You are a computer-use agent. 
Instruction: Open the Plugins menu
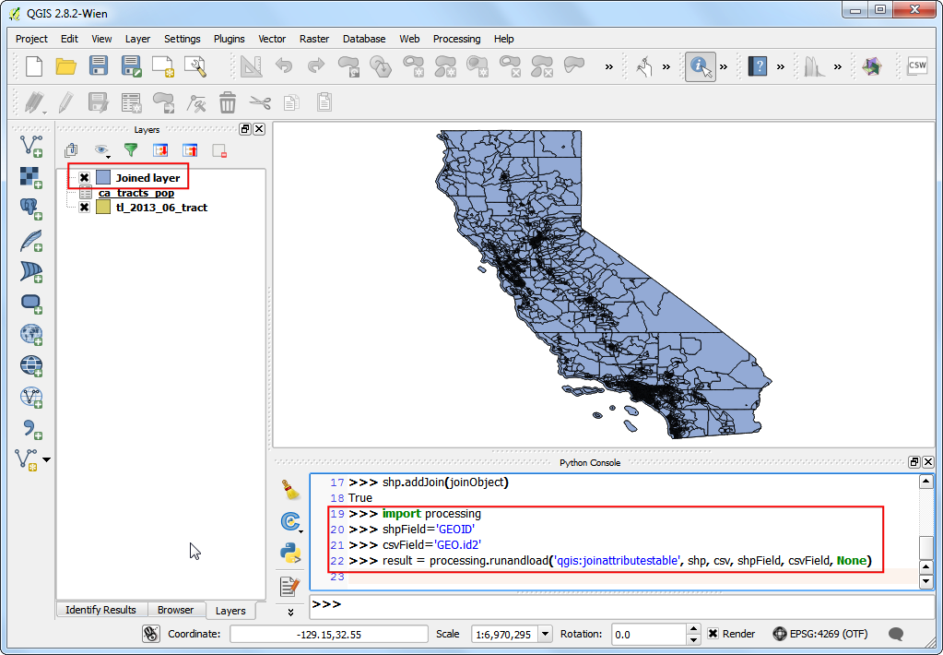[230, 39]
